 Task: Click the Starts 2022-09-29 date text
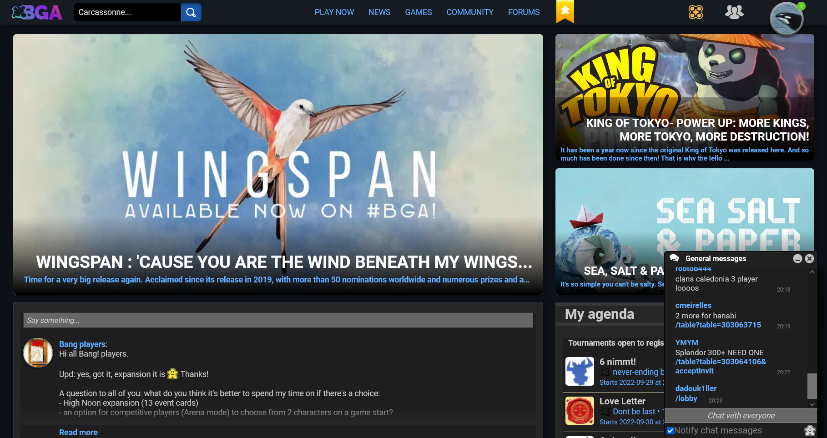coord(631,383)
